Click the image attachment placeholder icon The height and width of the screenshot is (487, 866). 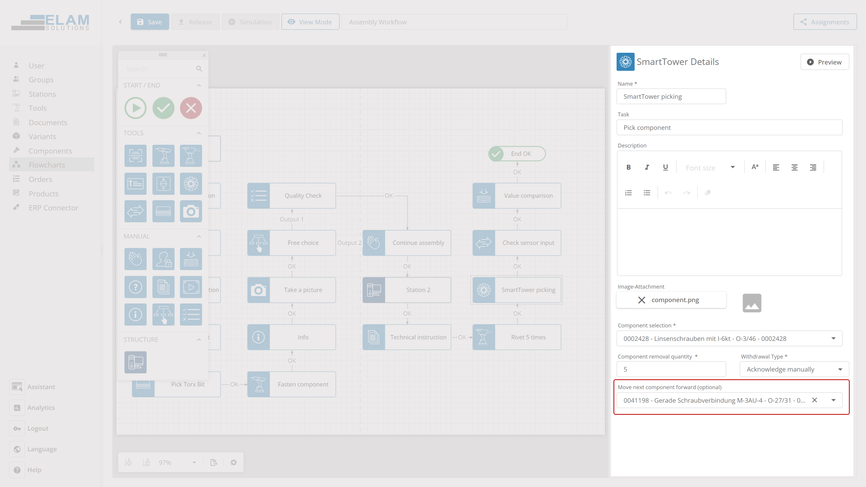(x=752, y=303)
